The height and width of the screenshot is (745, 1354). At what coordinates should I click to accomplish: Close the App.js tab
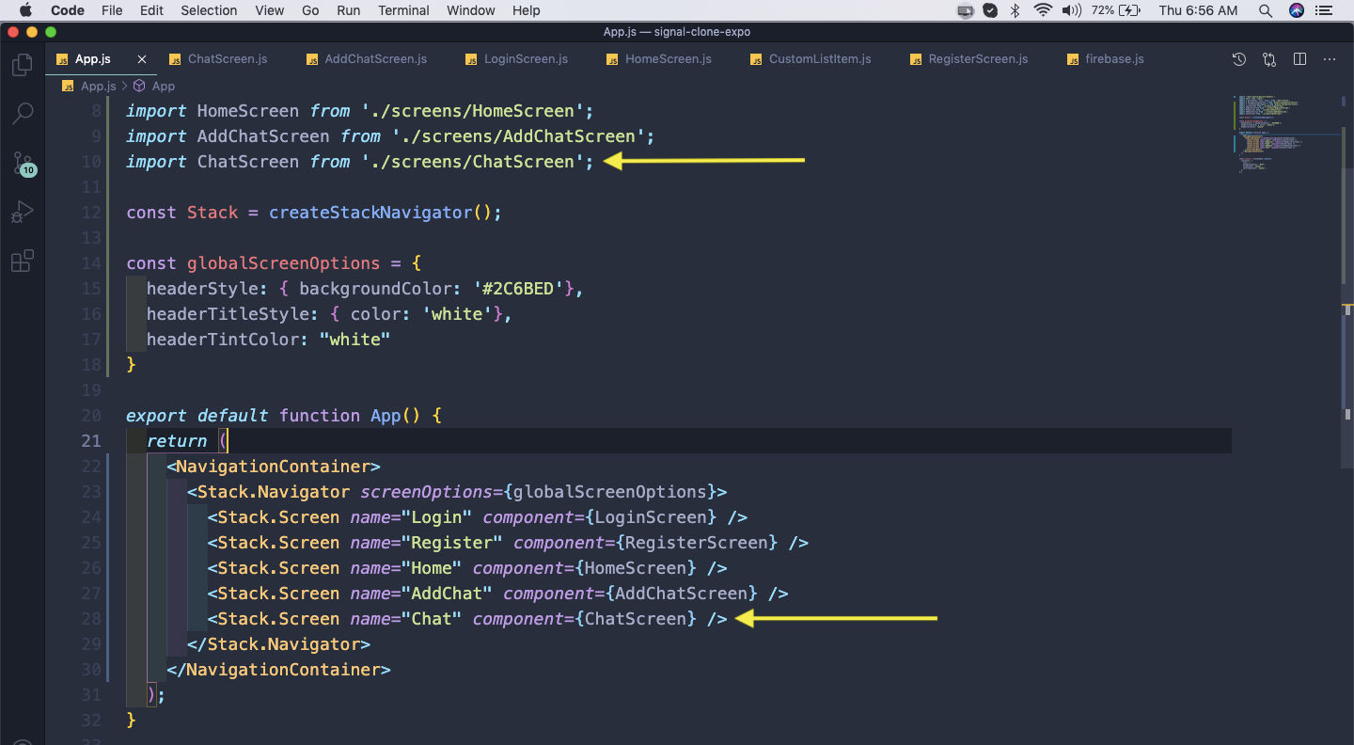142,59
